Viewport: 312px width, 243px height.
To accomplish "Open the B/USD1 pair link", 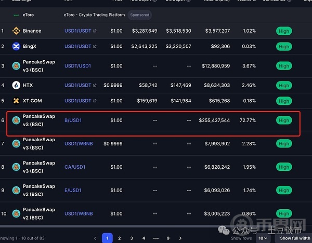I will pos(73,120).
